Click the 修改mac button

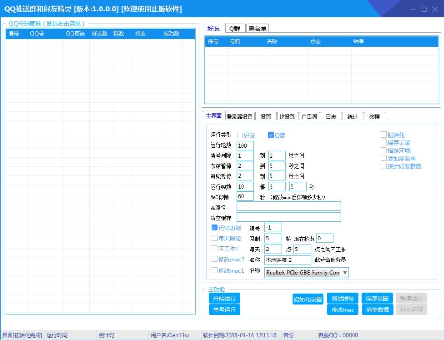click(343, 310)
